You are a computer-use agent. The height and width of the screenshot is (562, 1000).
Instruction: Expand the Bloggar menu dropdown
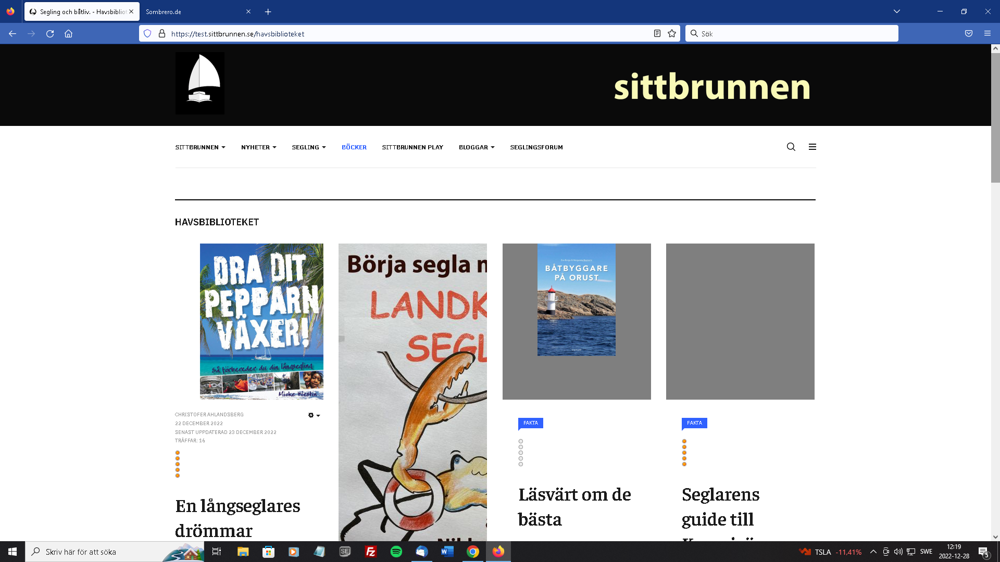476,147
